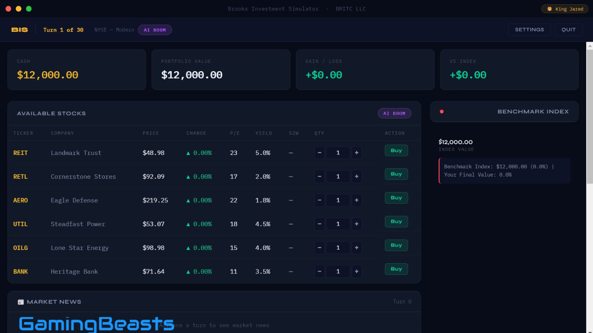Click NYSE — Modern label
This screenshot has width=593, height=333.
tap(114, 30)
